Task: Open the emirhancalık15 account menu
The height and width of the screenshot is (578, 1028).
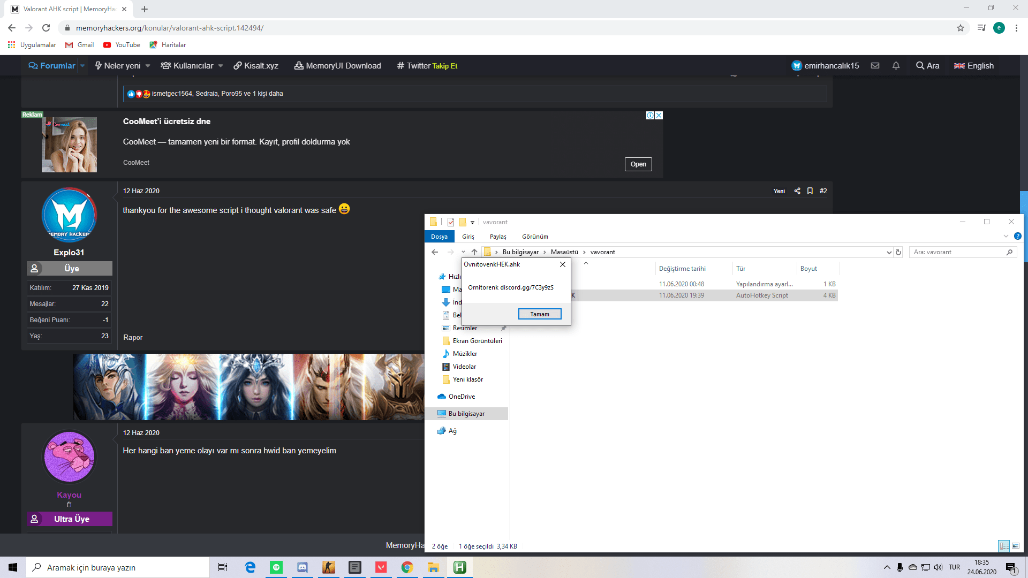Action: coord(825,66)
